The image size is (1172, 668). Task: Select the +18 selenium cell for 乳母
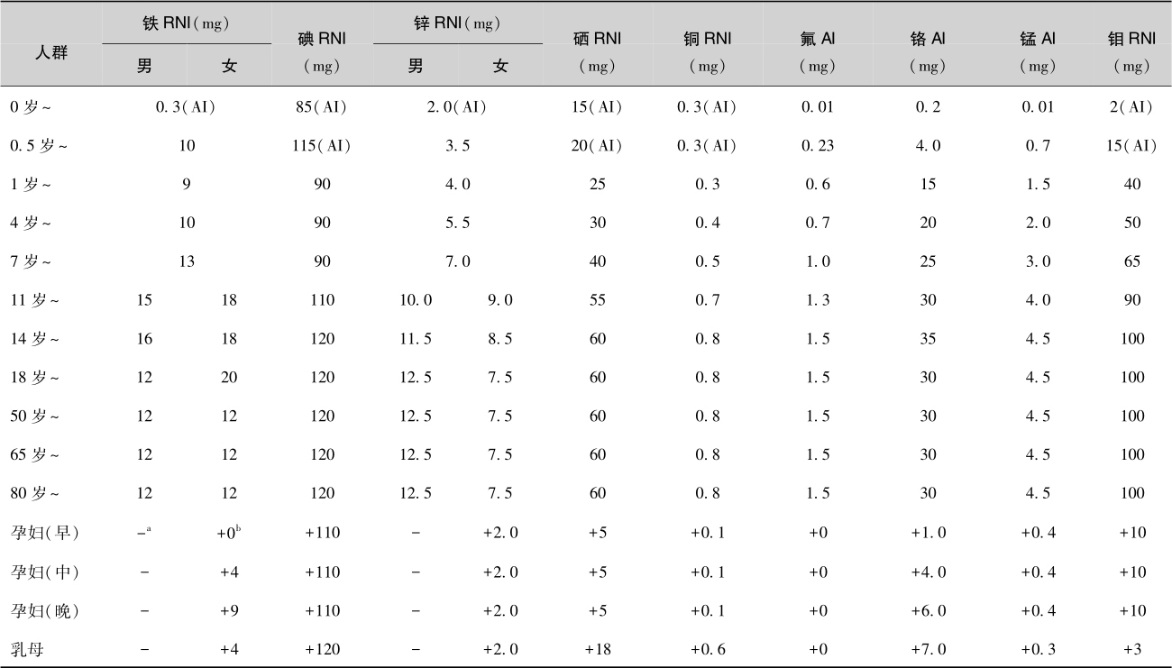(x=597, y=649)
